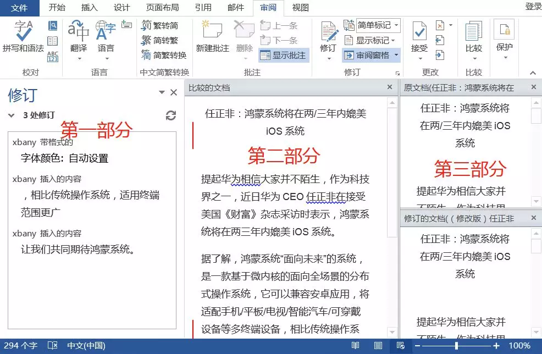Click the zoom slider handle
542x354 pixels.
pos(457,346)
